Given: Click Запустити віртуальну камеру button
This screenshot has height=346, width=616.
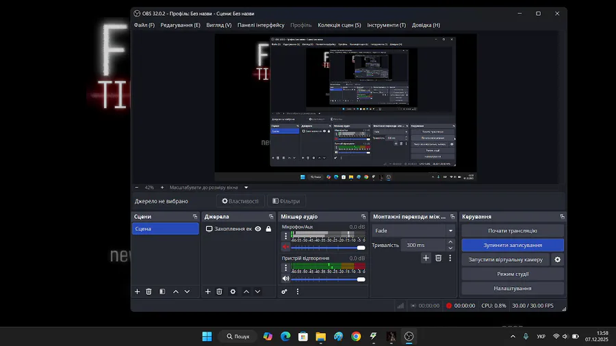Looking at the screenshot, I should click(x=506, y=259).
